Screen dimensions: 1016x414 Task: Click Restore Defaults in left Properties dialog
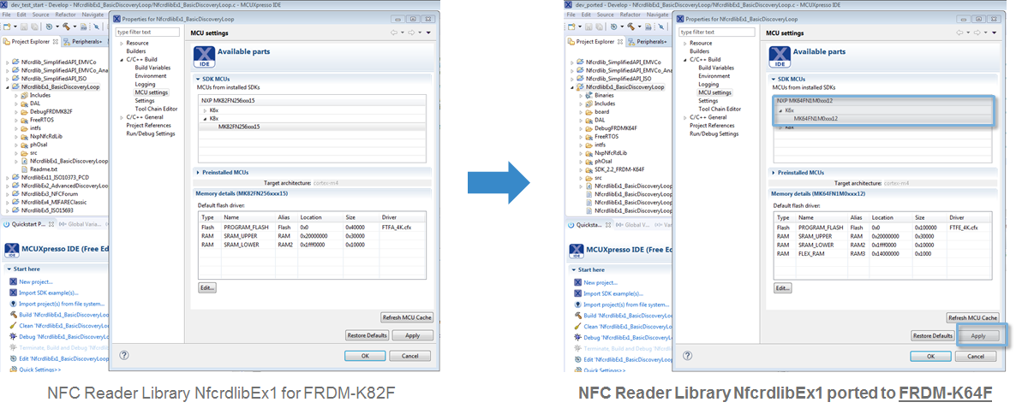click(368, 335)
